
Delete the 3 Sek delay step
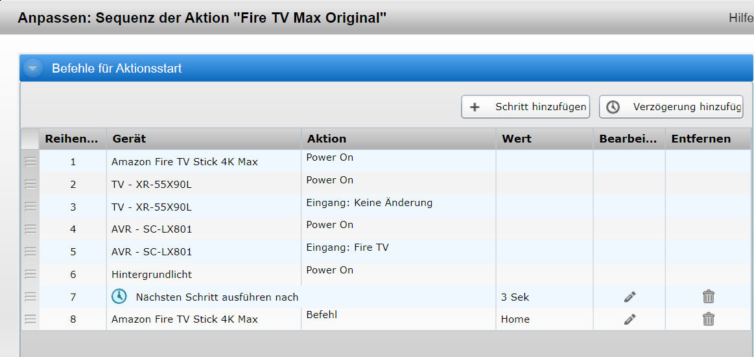[708, 297]
